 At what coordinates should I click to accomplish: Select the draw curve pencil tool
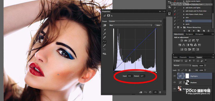point(104,45)
